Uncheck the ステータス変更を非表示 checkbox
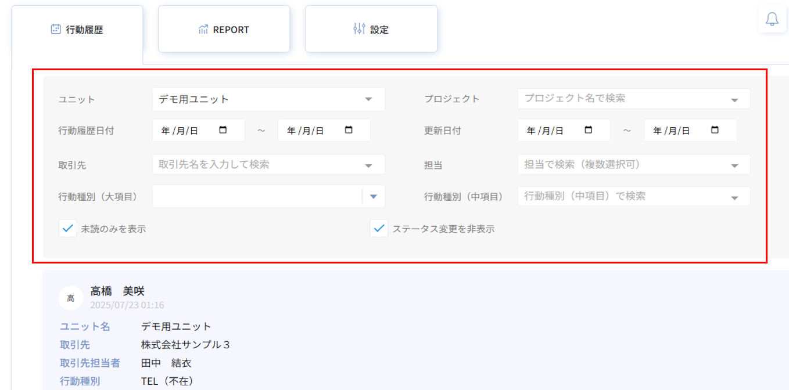Viewport: 789px width, 390px height. coord(379,229)
